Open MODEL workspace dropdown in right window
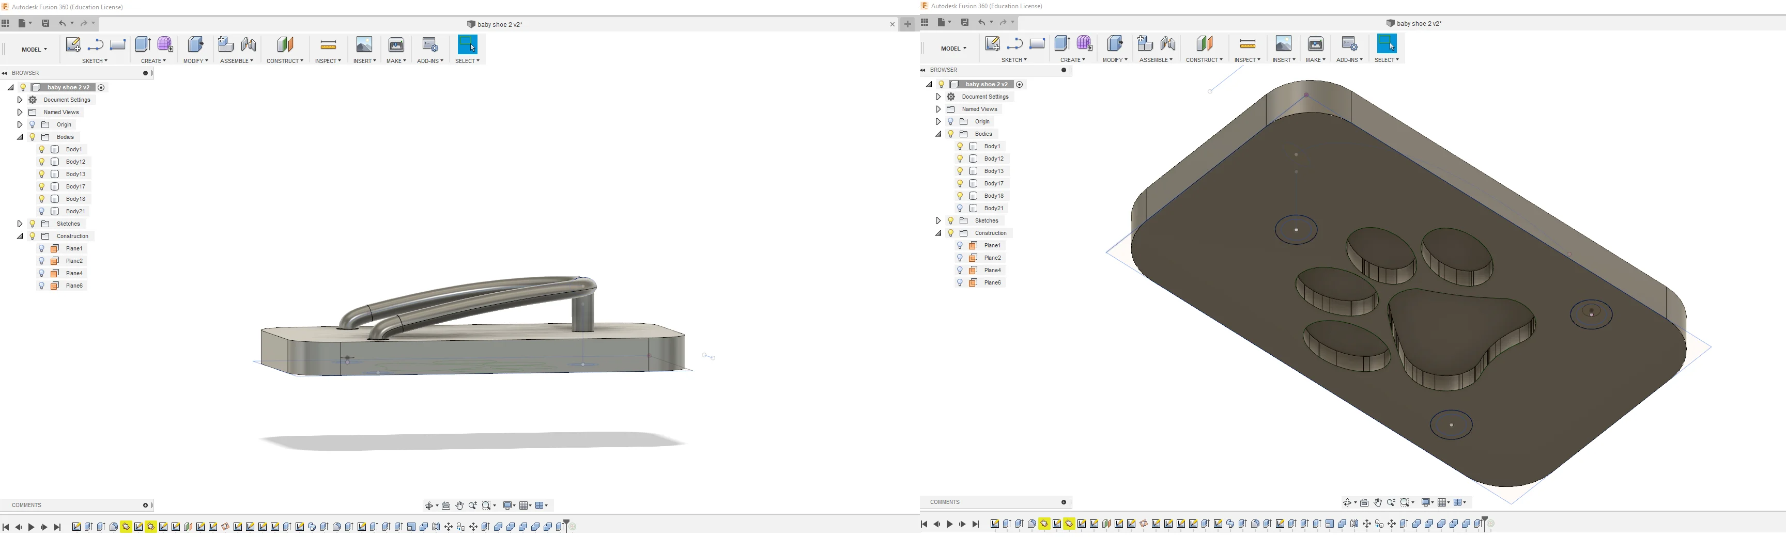Viewport: 1786px width, 537px height. click(x=953, y=49)
